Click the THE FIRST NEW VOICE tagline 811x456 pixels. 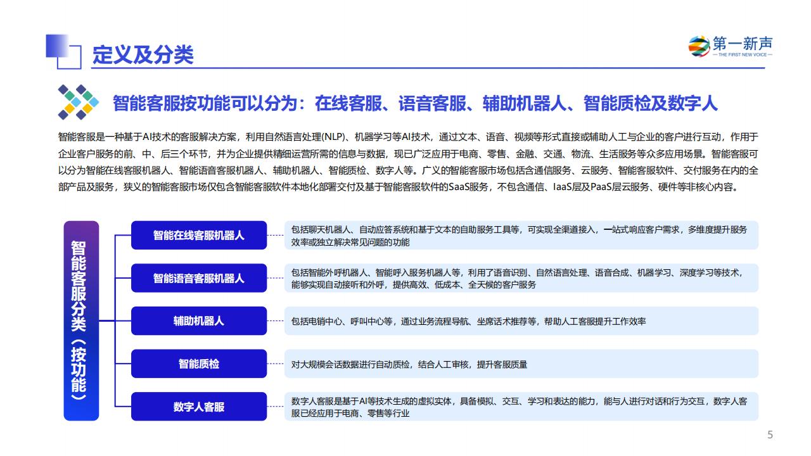743,55
